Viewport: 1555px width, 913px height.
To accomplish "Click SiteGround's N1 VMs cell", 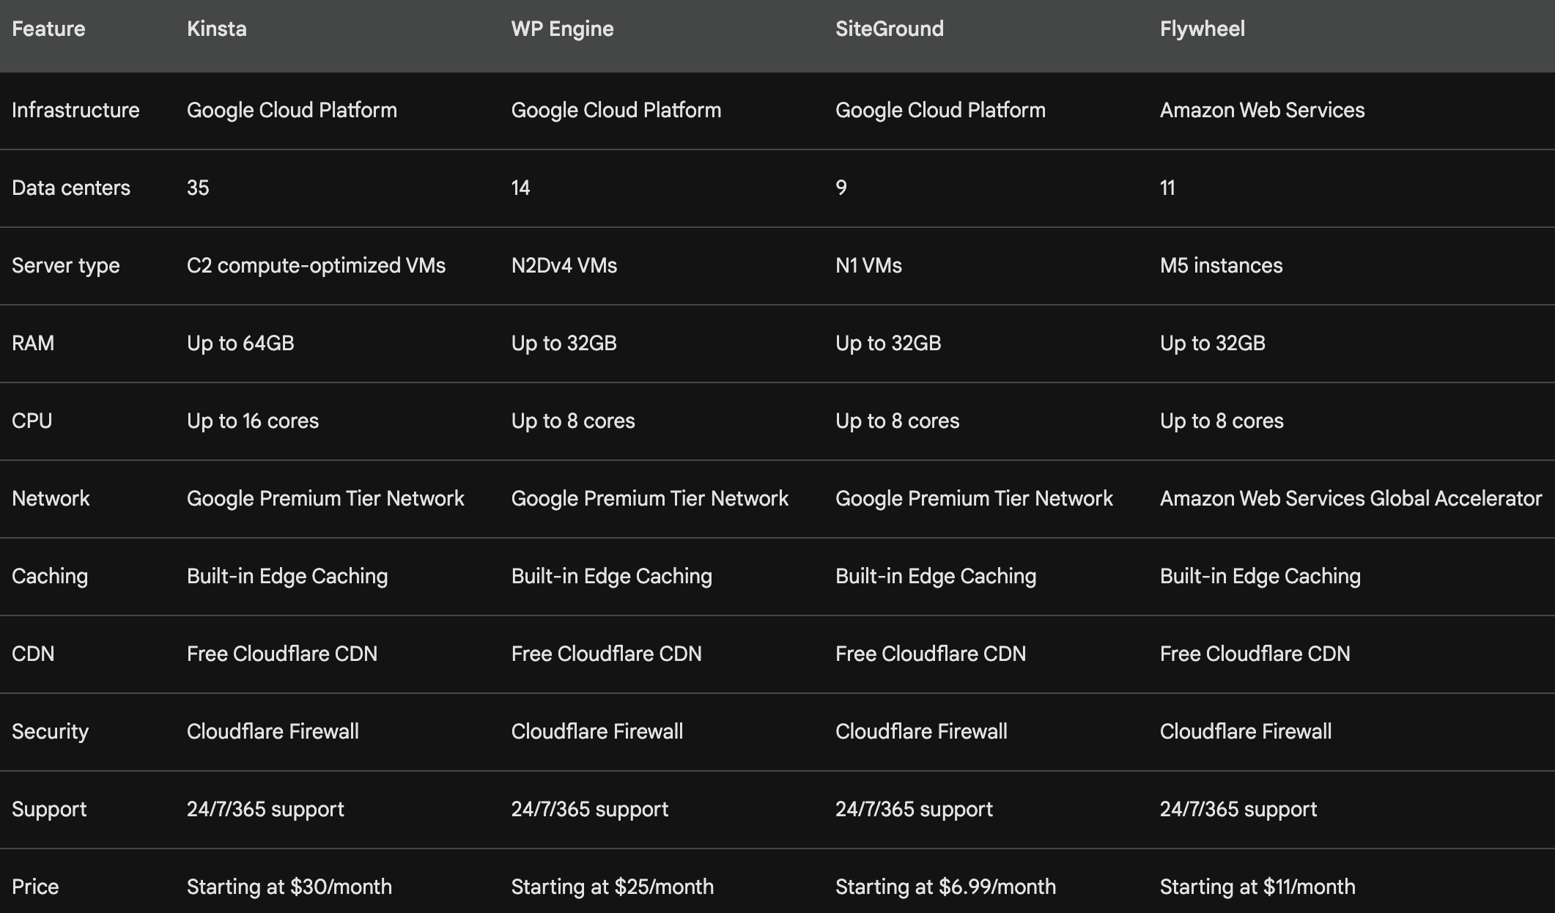I will coord(868,266).
